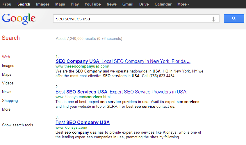Open Drive from the top navigation
The image size is (246, 145).
[x=144, y=4]
